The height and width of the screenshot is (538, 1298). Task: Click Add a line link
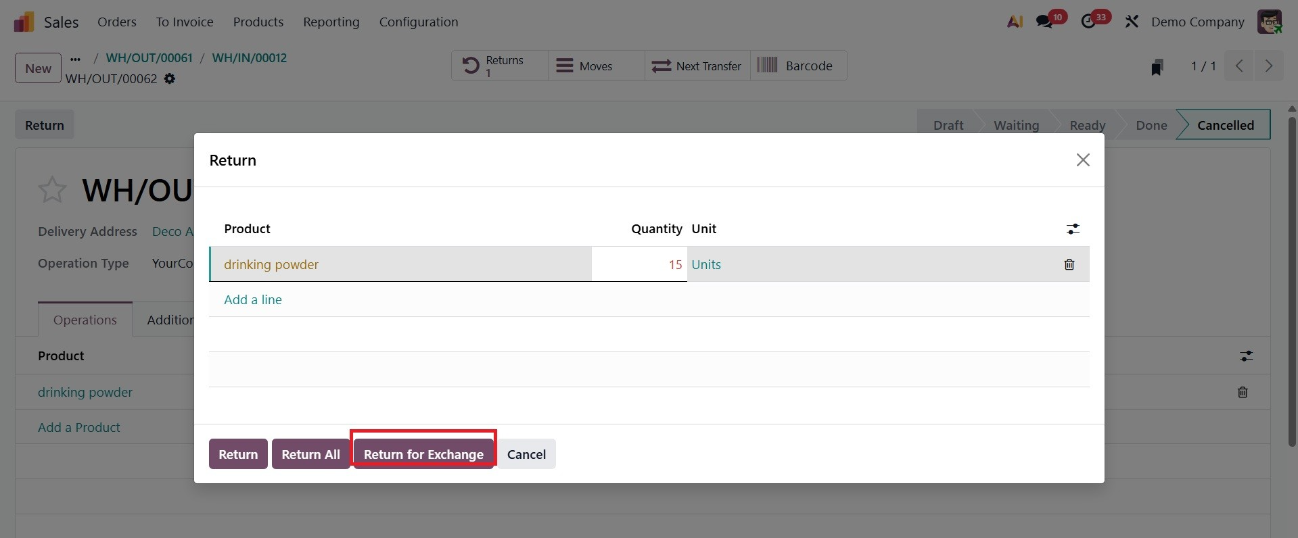(253, 299)
